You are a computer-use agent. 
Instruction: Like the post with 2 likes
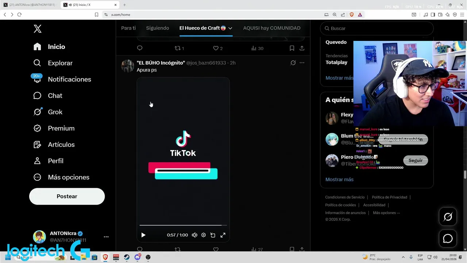click(218, 48)
